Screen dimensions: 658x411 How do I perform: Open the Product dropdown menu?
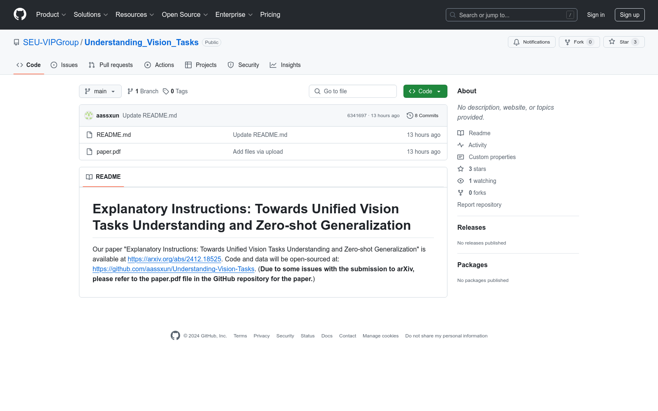click(51, 15)
